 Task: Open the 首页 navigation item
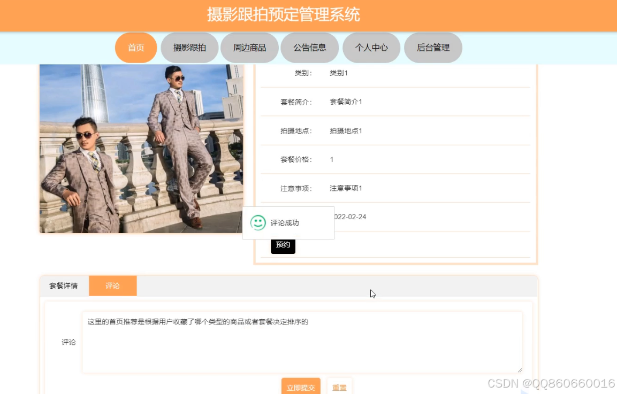[x=135, y=47]
